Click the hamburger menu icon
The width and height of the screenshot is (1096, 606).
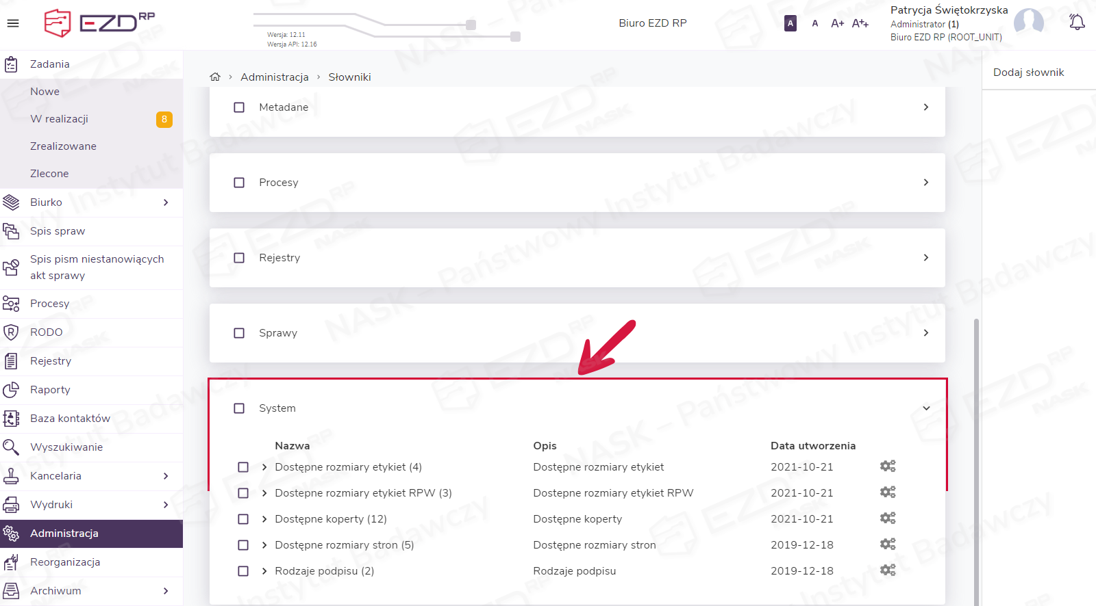[12, 23]
